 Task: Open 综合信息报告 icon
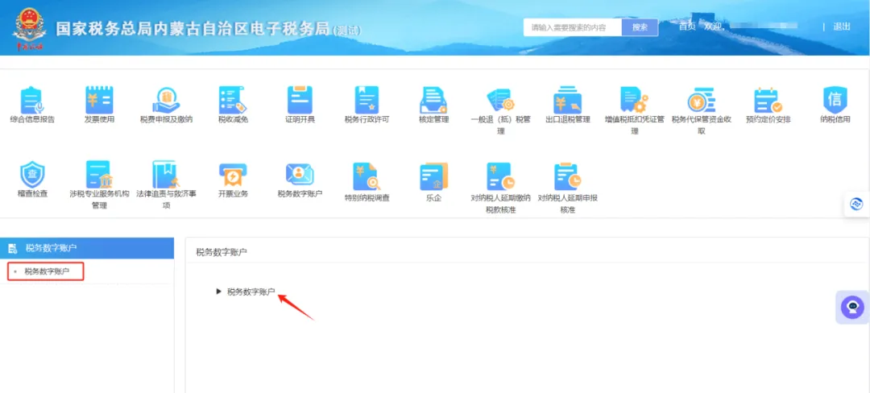pos(32,101)
